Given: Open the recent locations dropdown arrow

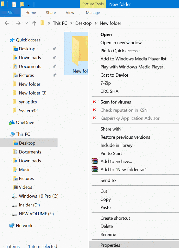Looking at the screenshot, I should [27, 23].
